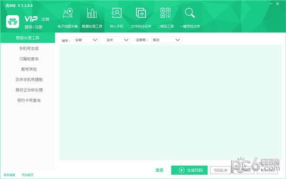Open the 导入手机 contacts import tool

(x=117, y=18)
